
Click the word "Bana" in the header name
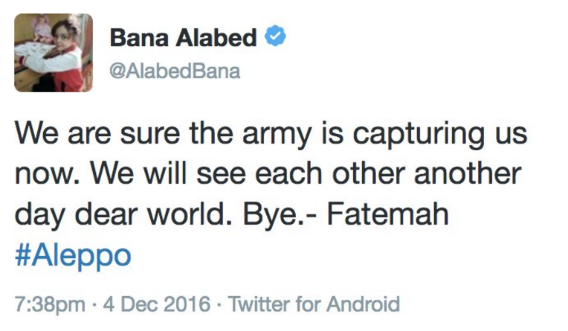[x=139, y=37]
